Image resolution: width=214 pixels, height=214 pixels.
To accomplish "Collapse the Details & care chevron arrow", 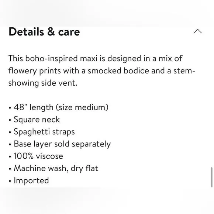I will click(x=198, y=31).
